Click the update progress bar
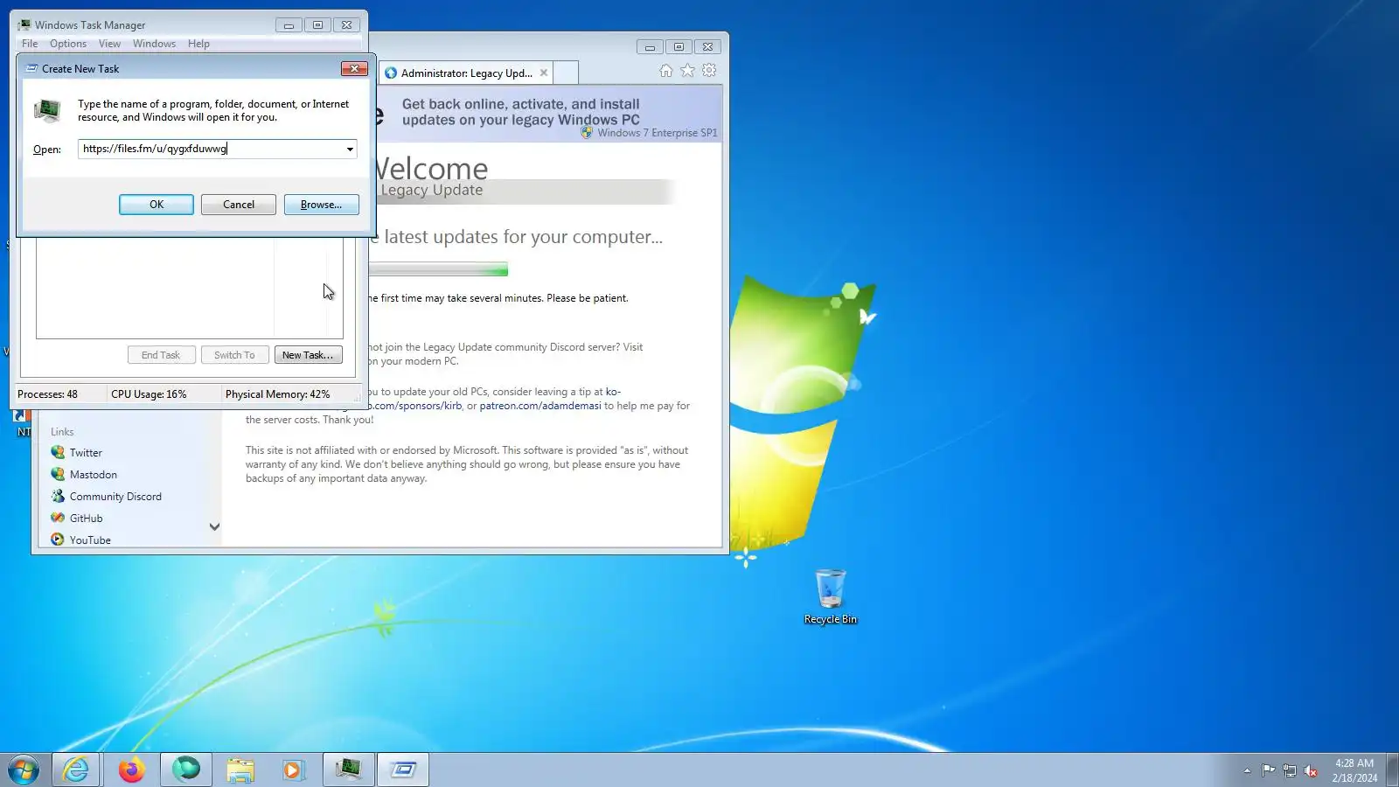1399x787 pixels. [438, 269]
